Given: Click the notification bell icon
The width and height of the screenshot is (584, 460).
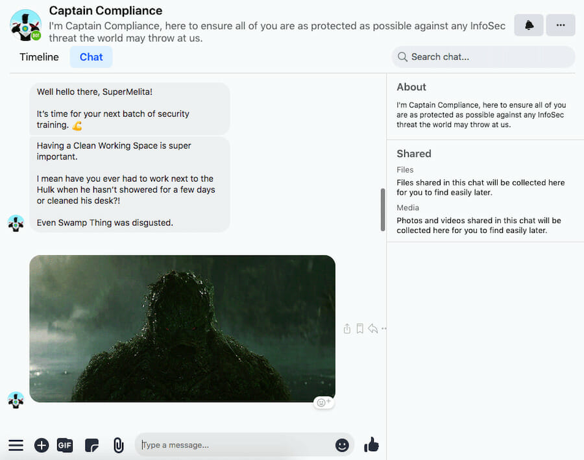Looking at the screenshot, I should 528,25.
